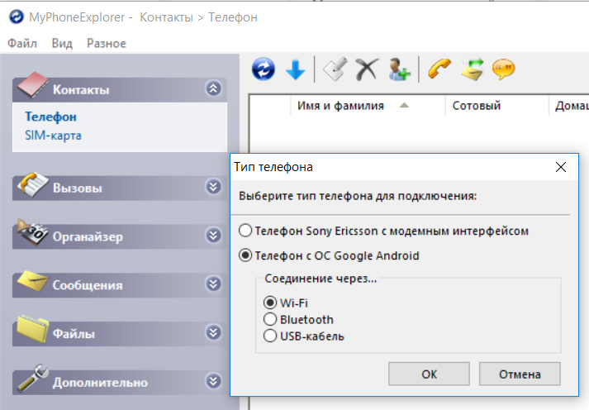Click the blue download arrow icon
The width and height of the screenshot is (589, 410).
[x=295, y=70]
